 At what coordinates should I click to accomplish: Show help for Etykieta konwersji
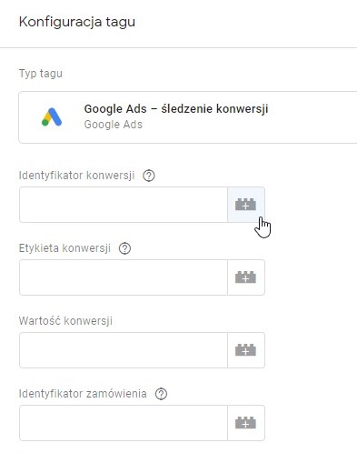tap(124, 248)
